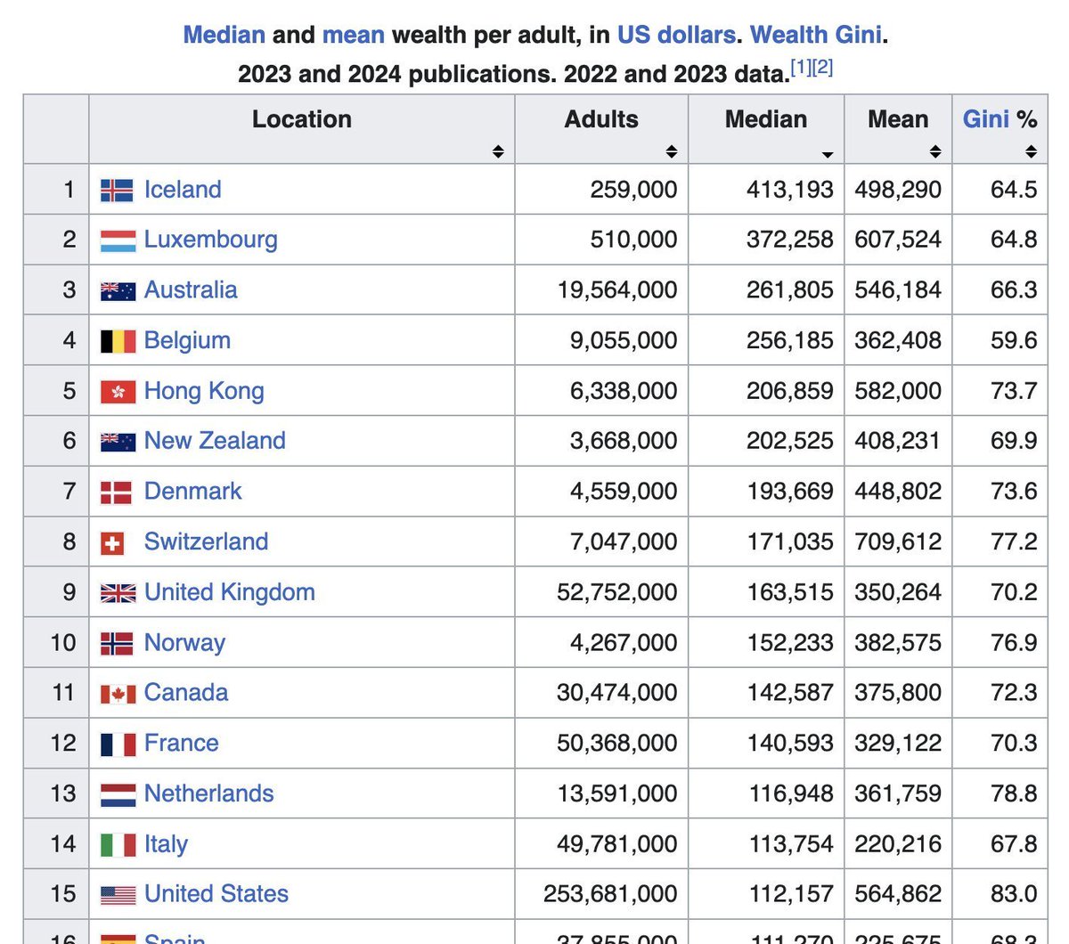The width and height of the screenshot is (1069, 944).
Task: Click the Australia flag icon
Action: pos(118,290)
